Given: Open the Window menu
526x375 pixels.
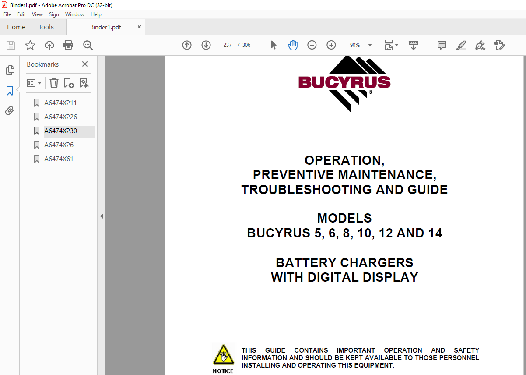Looking at the screenshot, I should click(75, 14).
